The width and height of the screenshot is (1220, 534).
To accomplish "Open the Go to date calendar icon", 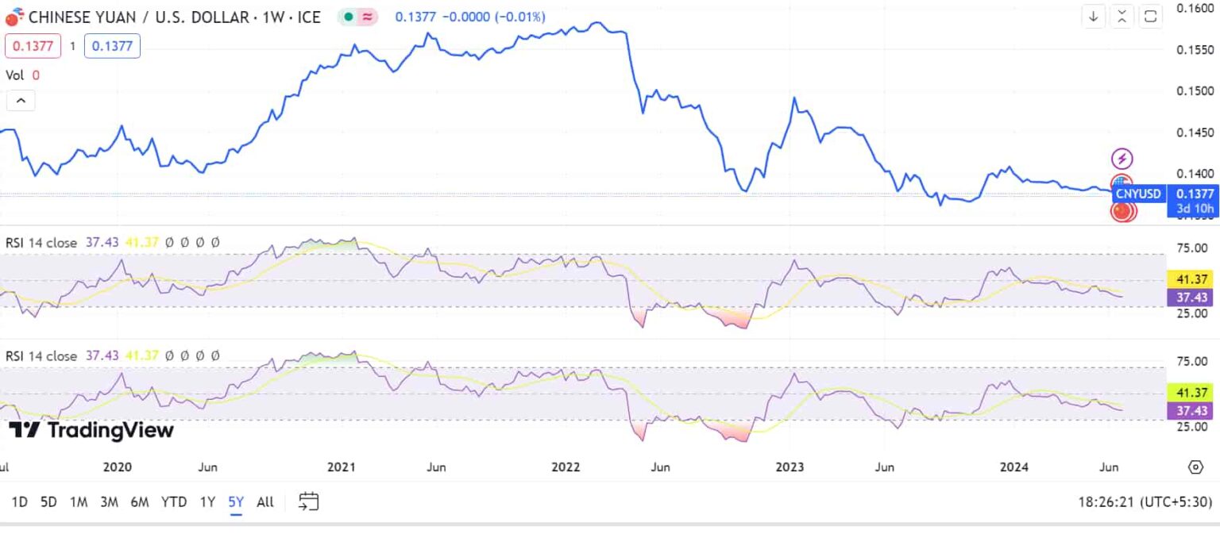I will point(308,501).
